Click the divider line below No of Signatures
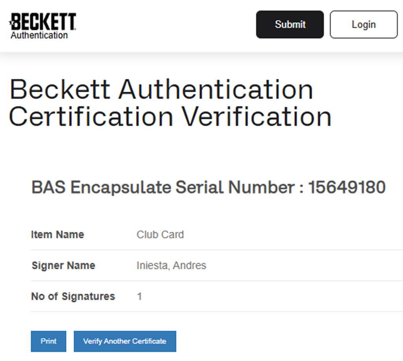This screenshot has width=403, height=361. [216, 312]
